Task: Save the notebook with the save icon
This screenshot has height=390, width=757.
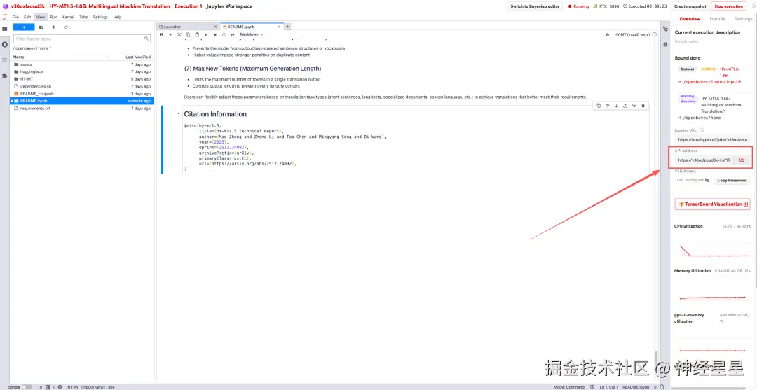Action: point(161,35)
